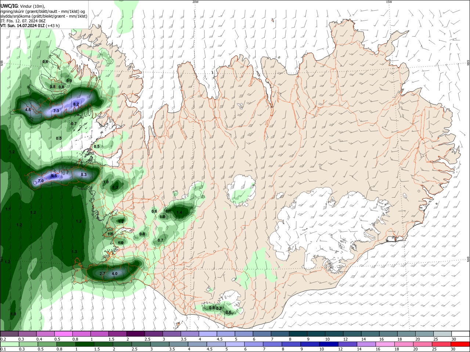The width and height of the screenshot is (470, 352).
Task: Select the lavender 14 swatch in lower legend row
Action: click(366, 344)
